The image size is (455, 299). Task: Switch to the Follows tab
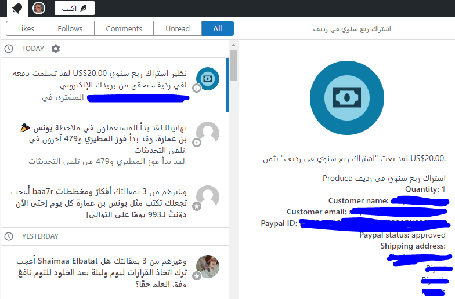coord(70,28)
